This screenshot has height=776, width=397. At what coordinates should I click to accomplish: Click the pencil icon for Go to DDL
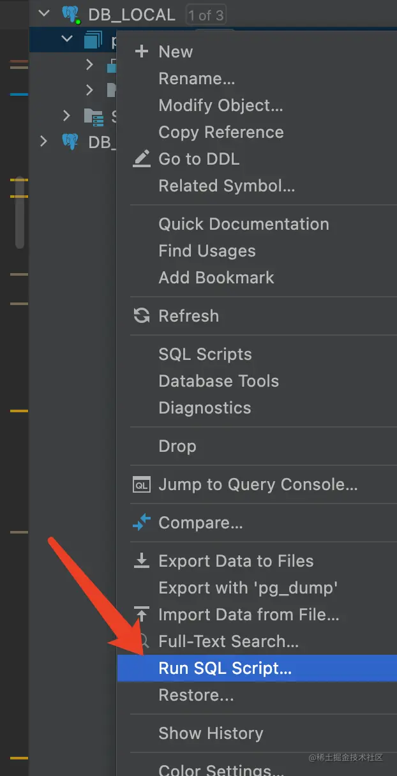(x=141, y=159)
